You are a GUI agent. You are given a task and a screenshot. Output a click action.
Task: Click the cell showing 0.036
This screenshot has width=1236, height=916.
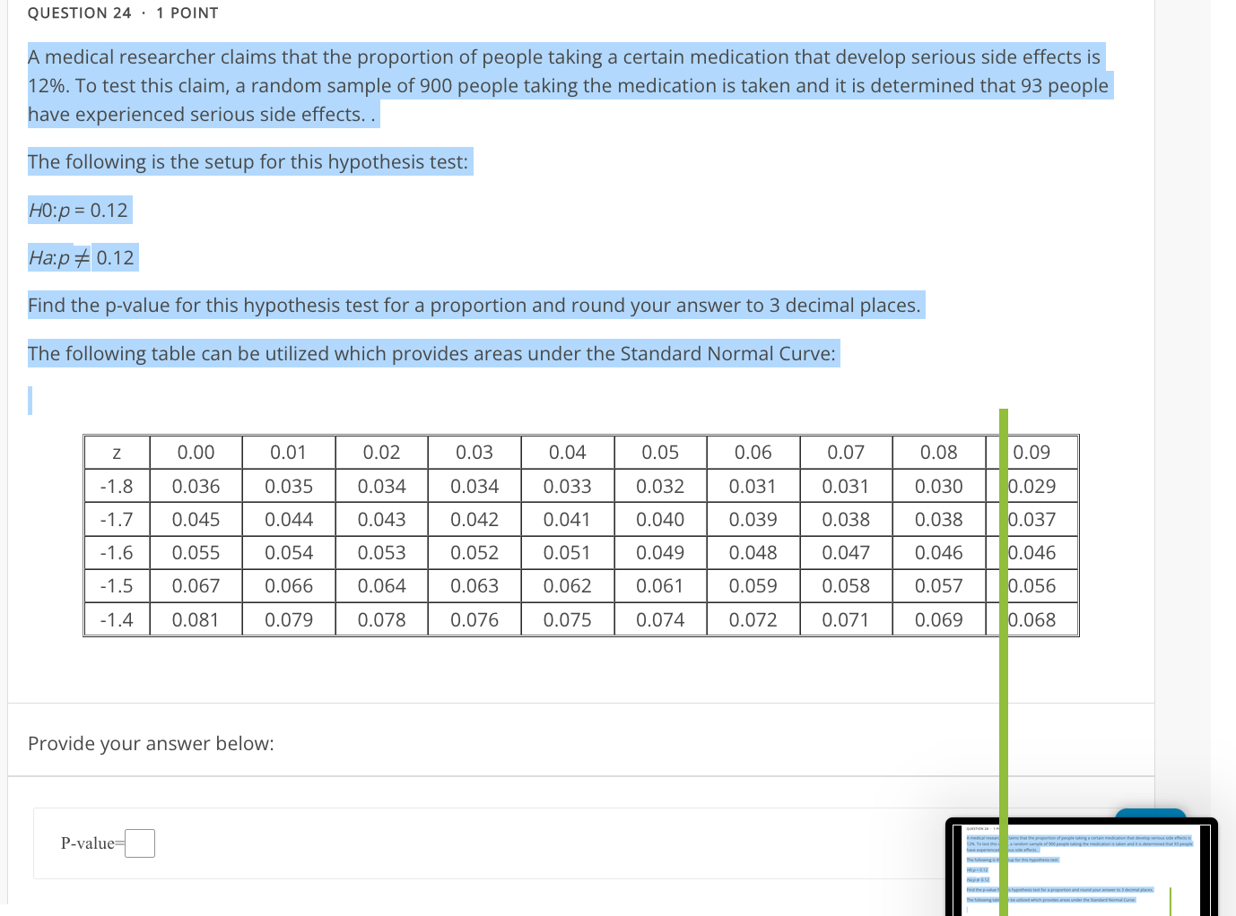coord(196,486)
